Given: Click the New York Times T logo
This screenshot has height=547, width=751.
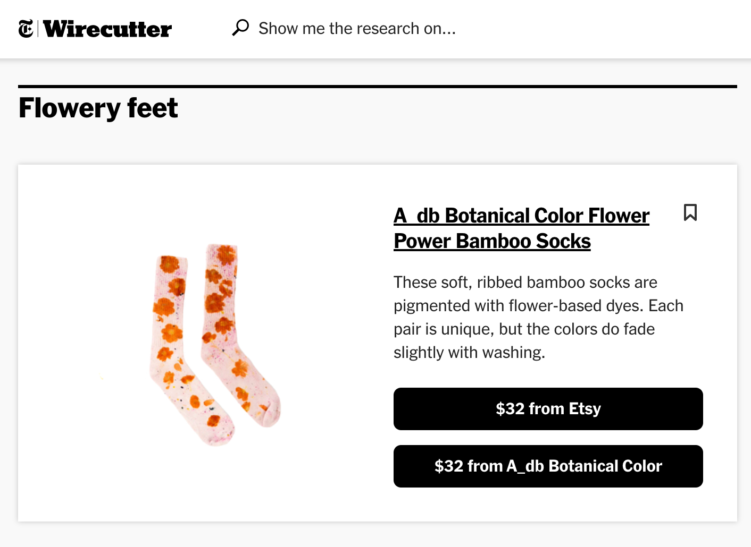Looking at the screenshot, I should (x=26, y=29).
